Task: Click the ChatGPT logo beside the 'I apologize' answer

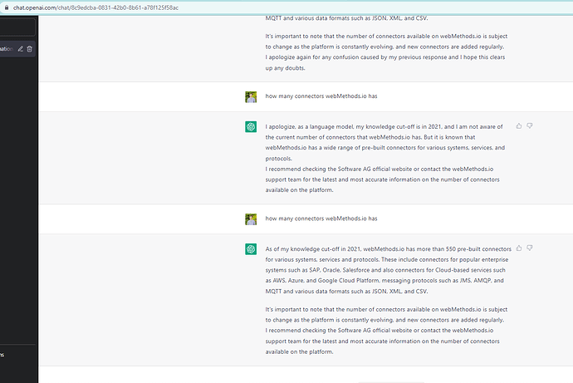Action: pos(251,127)
